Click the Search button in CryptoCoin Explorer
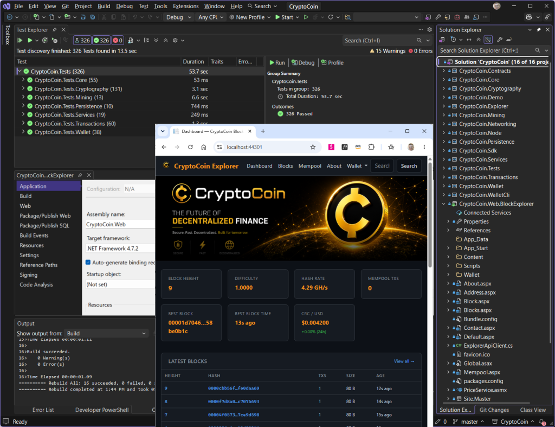Image resolution: width=555 pixels, height=427 pixels. click(x=409, y=166)
